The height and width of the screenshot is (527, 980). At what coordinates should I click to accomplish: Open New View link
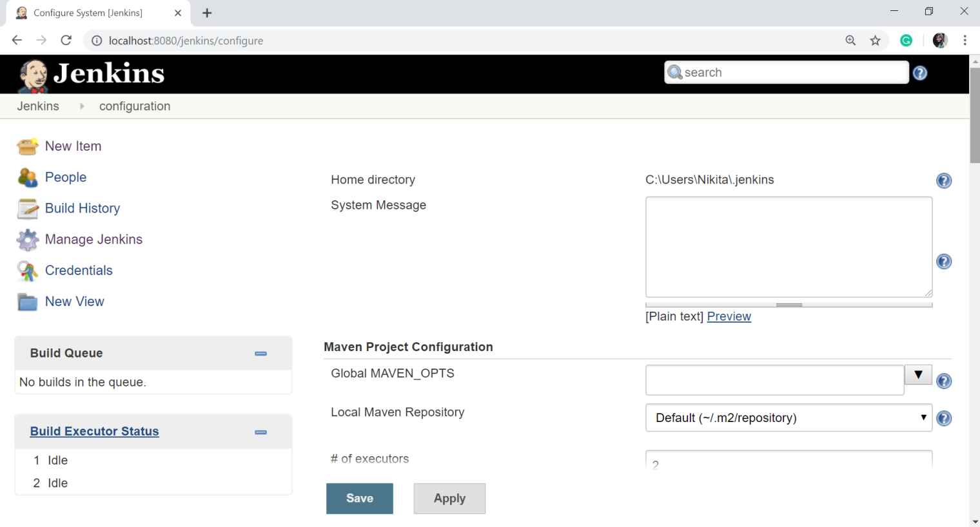75,301
